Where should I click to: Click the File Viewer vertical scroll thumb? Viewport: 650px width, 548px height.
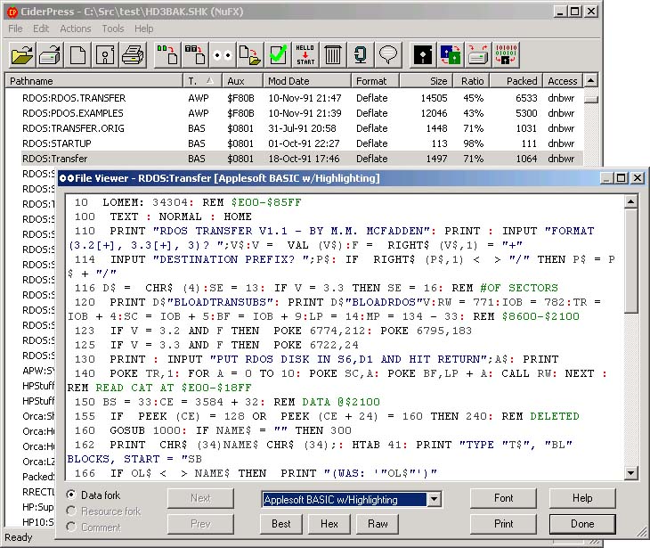(x=630, y=261)
